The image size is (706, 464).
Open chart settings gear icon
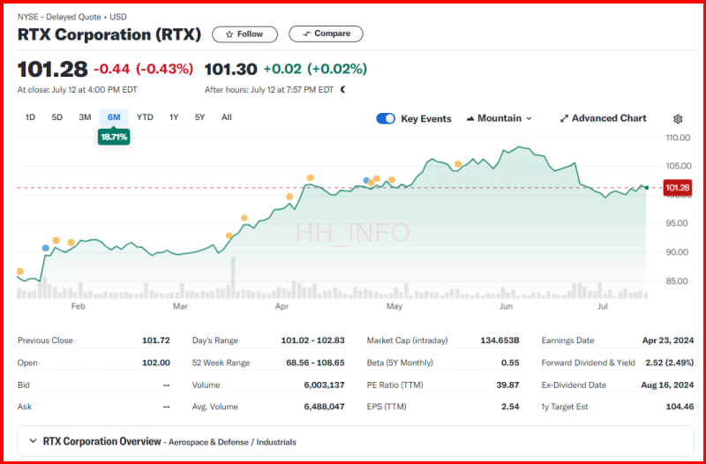point(678,119)
